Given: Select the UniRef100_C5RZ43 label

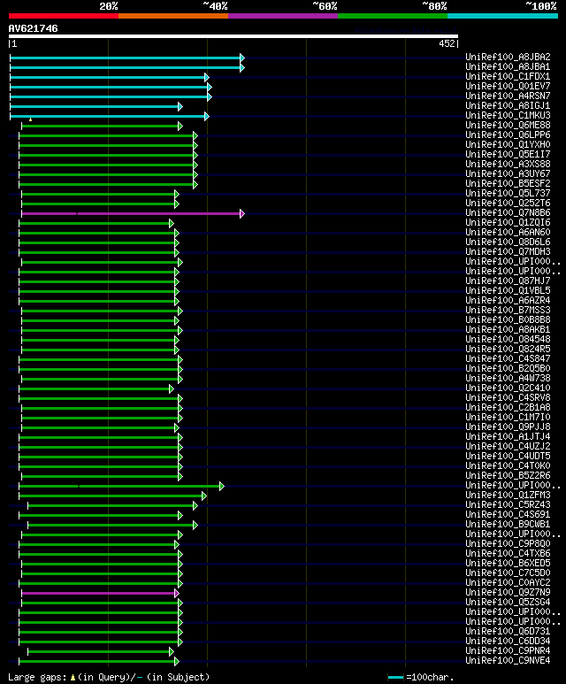Looking at the screenshot, I should click(x=508, y=504).
